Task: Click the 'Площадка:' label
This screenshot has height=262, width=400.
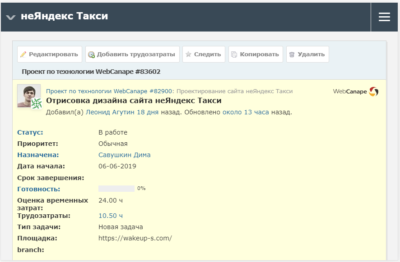Action: (x=37, y=238)
